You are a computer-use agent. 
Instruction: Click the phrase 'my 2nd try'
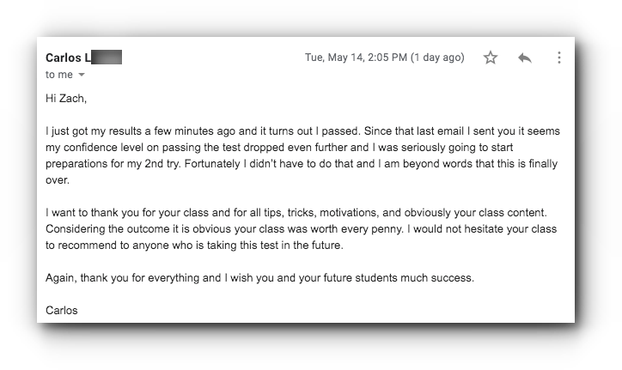pyautogui.click(x=154, y=163)
